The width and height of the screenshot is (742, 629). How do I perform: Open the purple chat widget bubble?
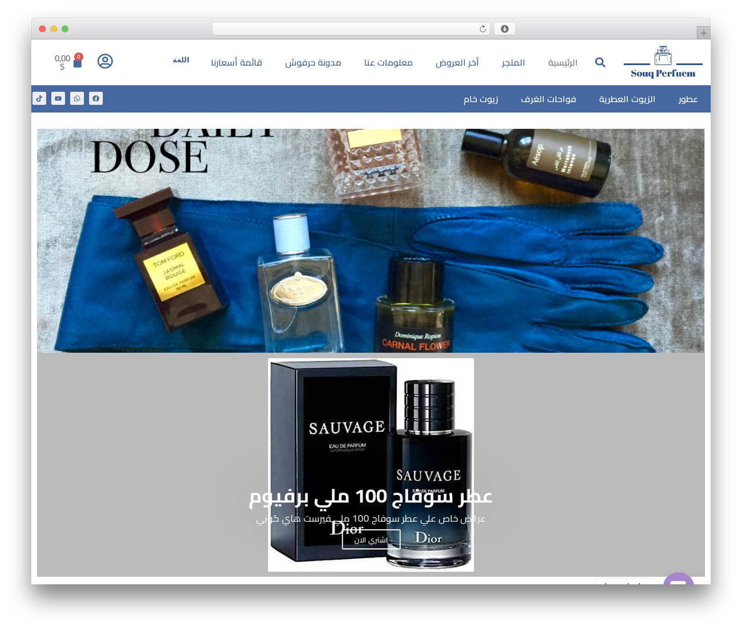coord(678,579)
